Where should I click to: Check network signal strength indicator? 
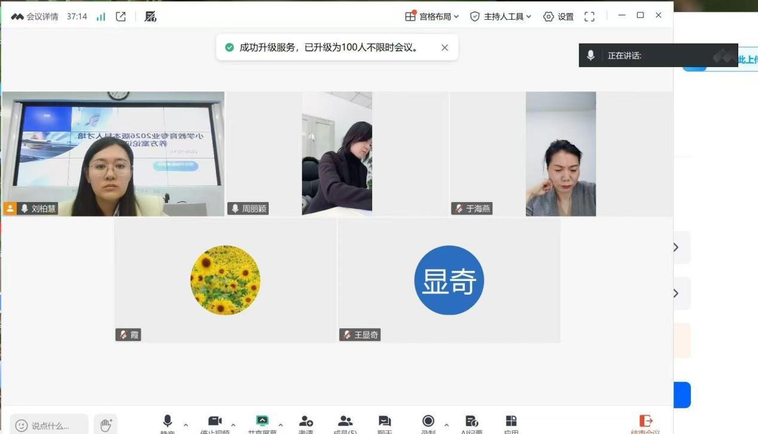click(101, 17)
